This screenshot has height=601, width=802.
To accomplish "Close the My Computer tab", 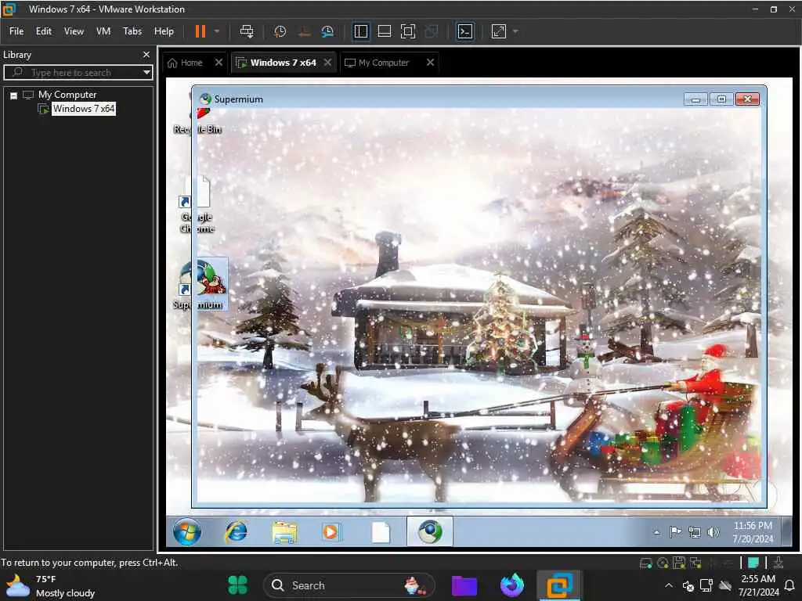I will click(430, 63).
